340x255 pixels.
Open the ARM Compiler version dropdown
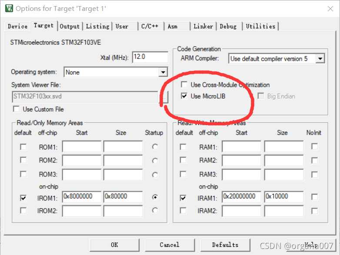click(x=320, y=59)
